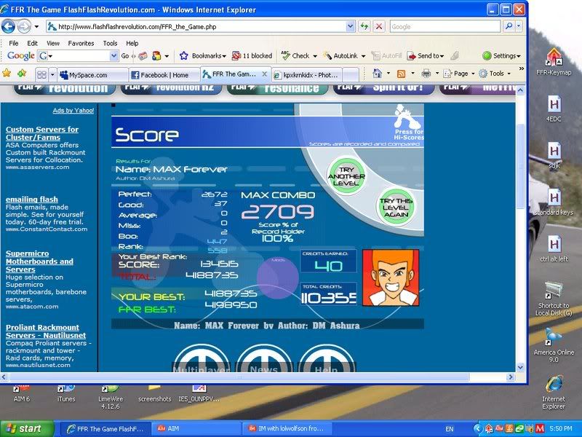Click the orange-haired character avatar
The width and height of the screenshot is (582, 437).
click(x=391, y=277)
